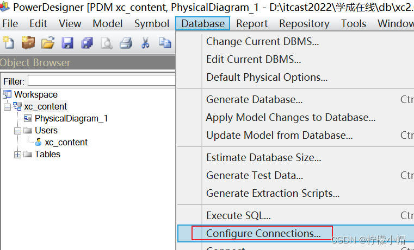Open the Tools menu
The height and width of the screenshot is (250, 414).
point(354,24)
